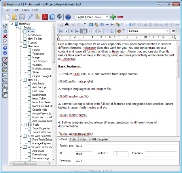The image size is (182, 173).
Task: Toggle Bold formatting button
Action: point(61,31)
